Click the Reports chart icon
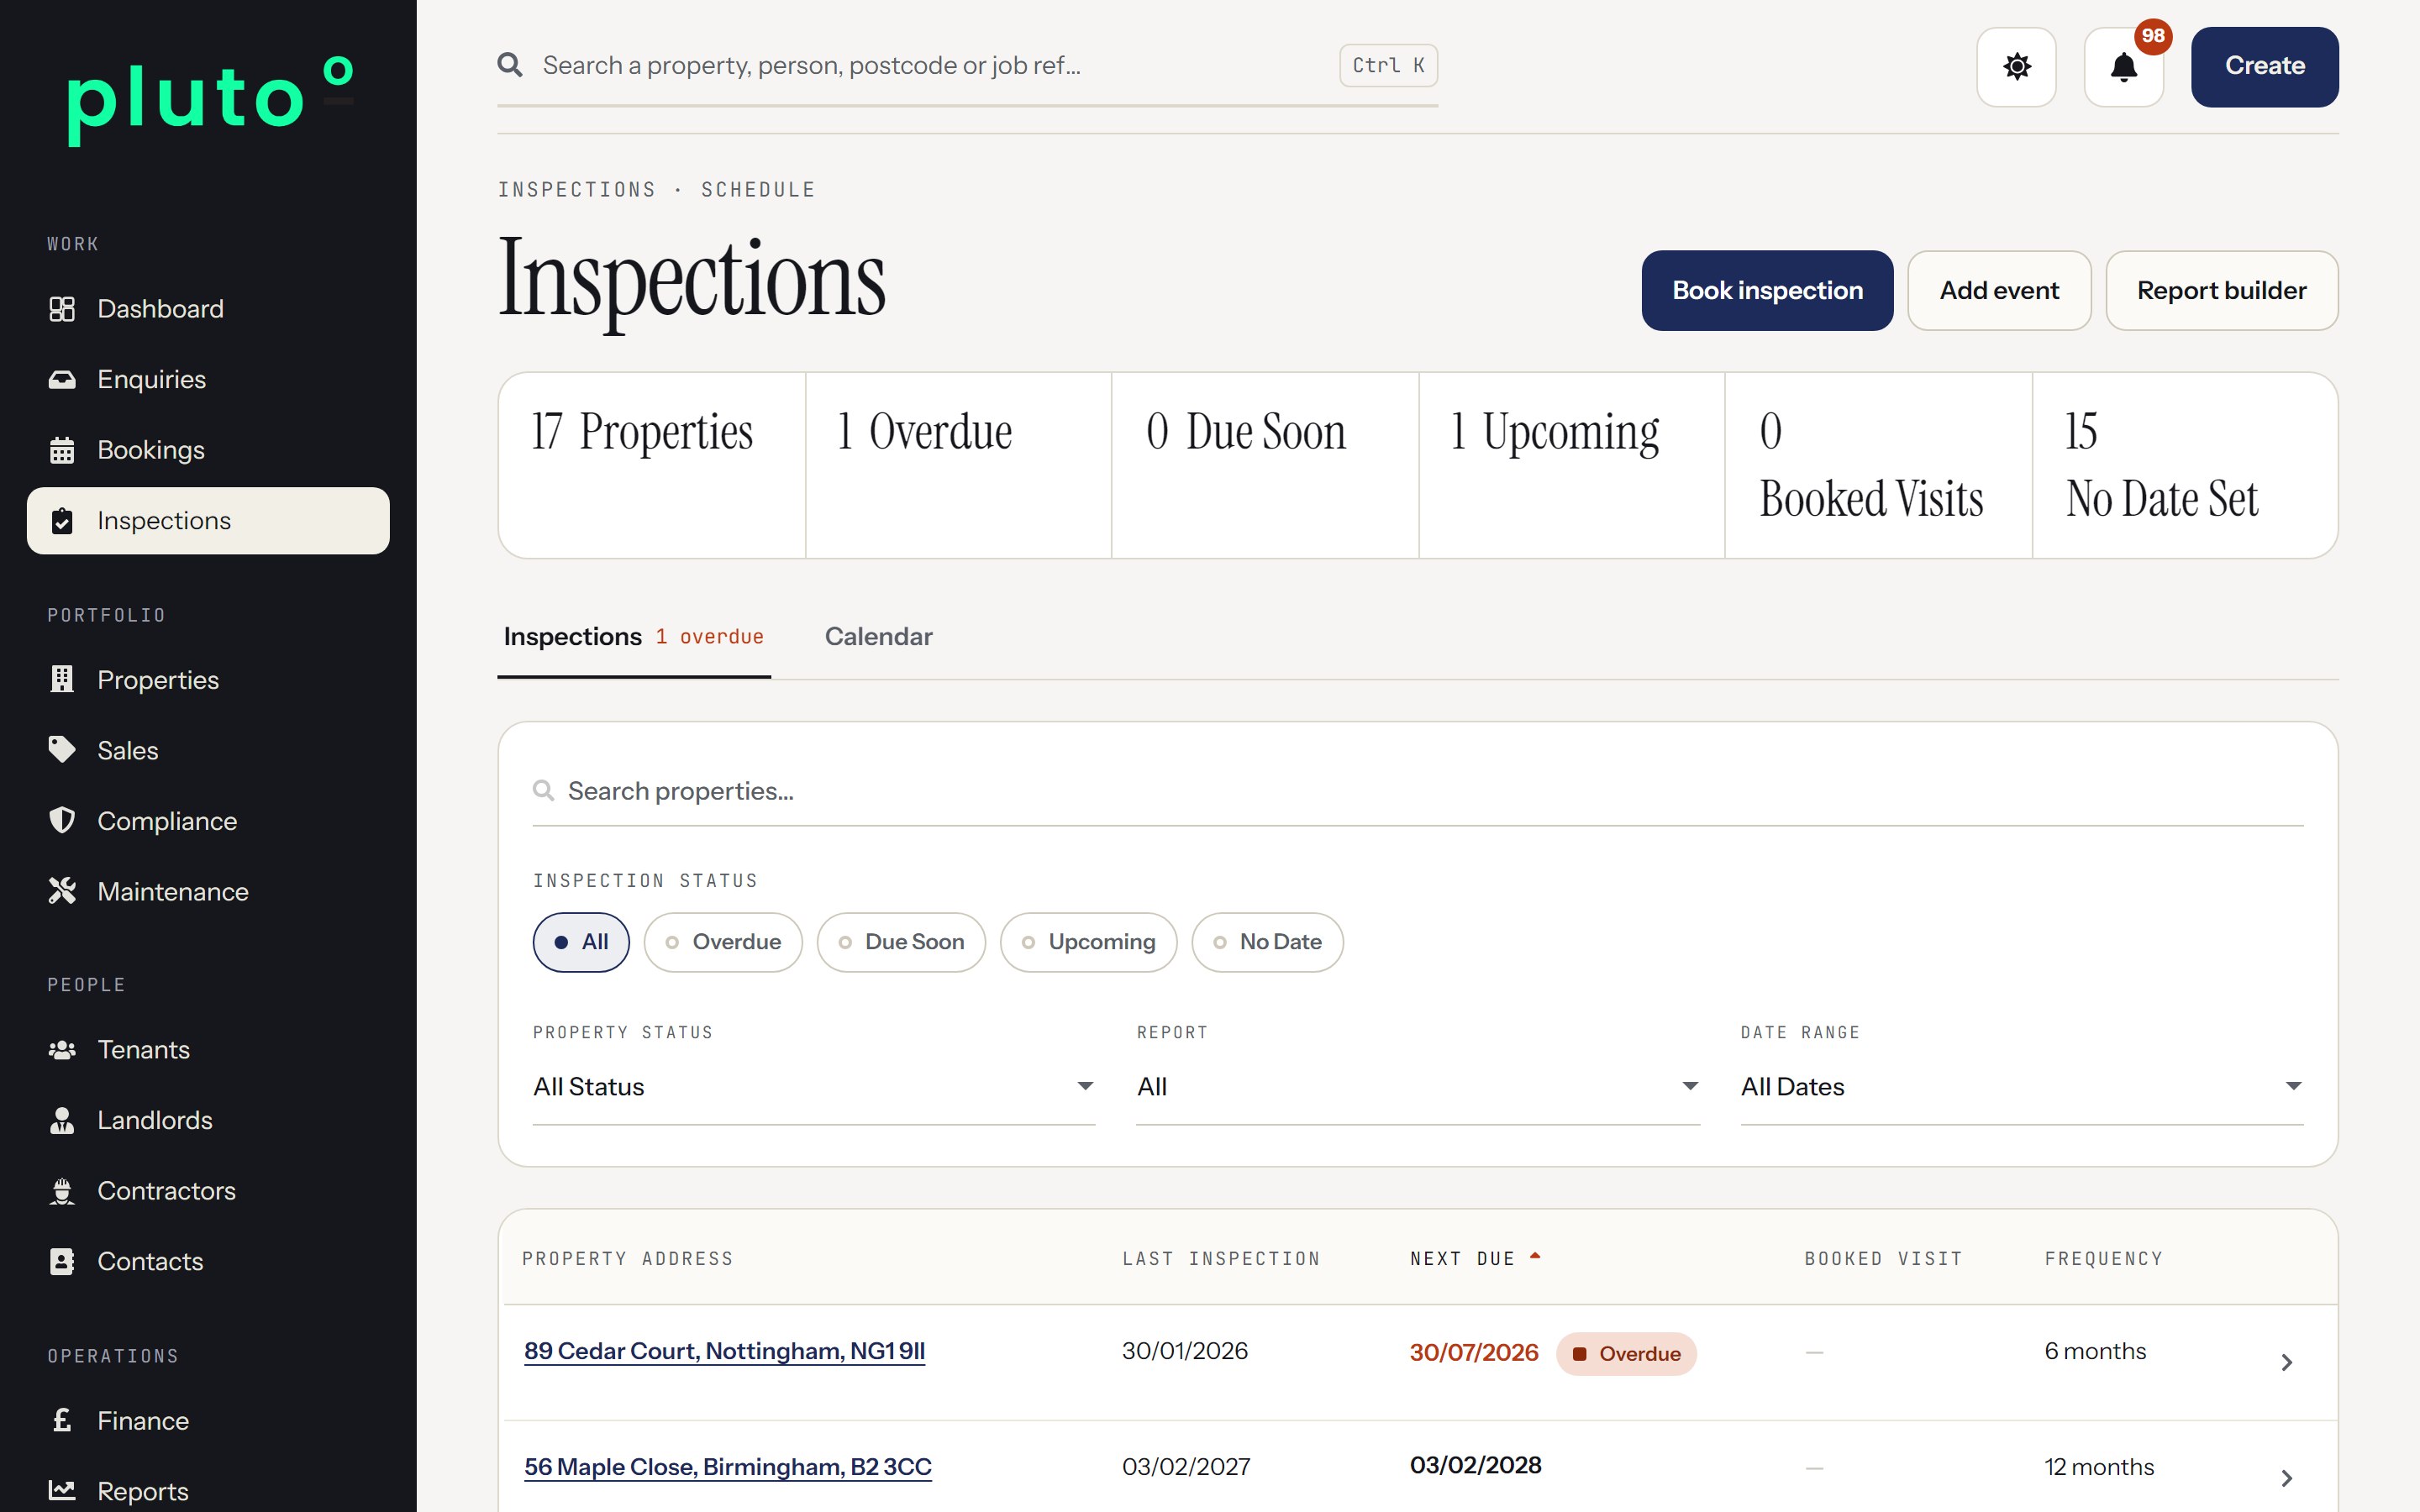This screenshot has height=1512, width=2420. click(62, 1491)
